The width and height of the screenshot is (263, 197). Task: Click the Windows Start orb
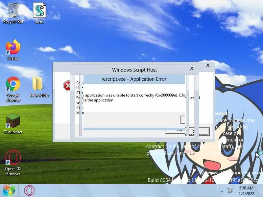coord(9,190)
